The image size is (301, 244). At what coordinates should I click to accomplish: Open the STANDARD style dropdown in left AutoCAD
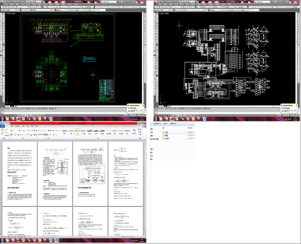click(88, 7)
